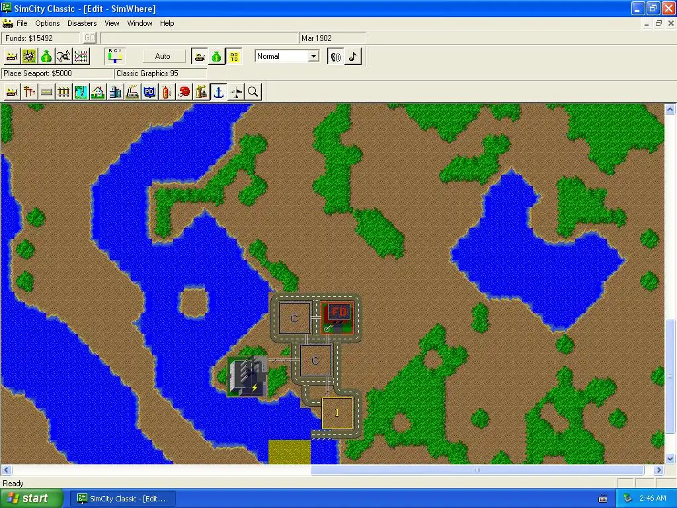Click the SimCity Classic taskbar button
677x508 pixels.
(122, 499)
